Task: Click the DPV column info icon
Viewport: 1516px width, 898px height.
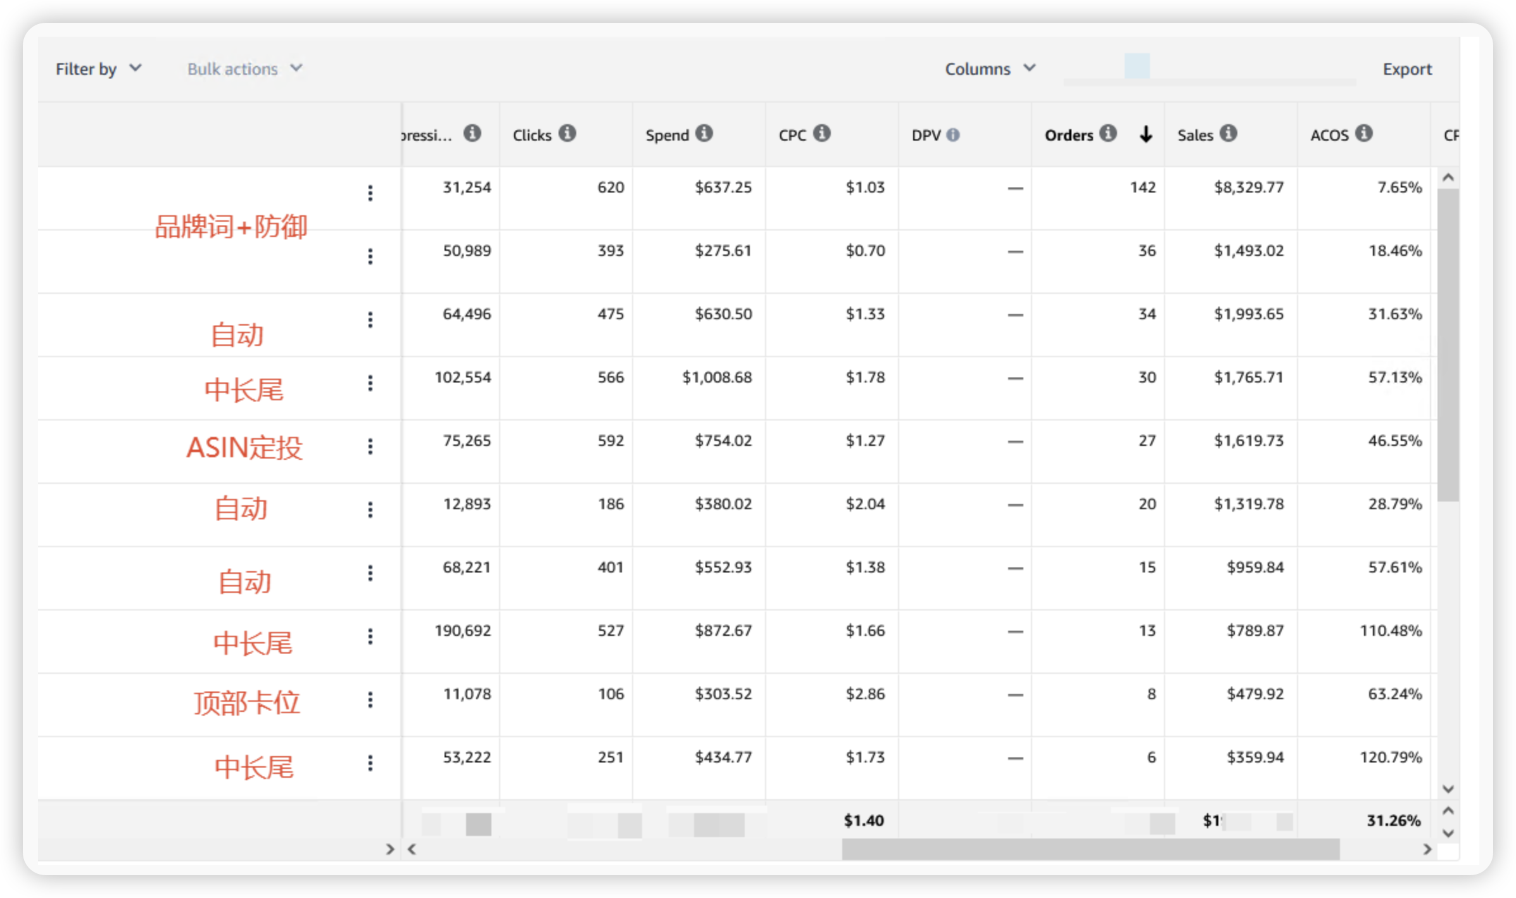Action: click(x=953, y=135)
